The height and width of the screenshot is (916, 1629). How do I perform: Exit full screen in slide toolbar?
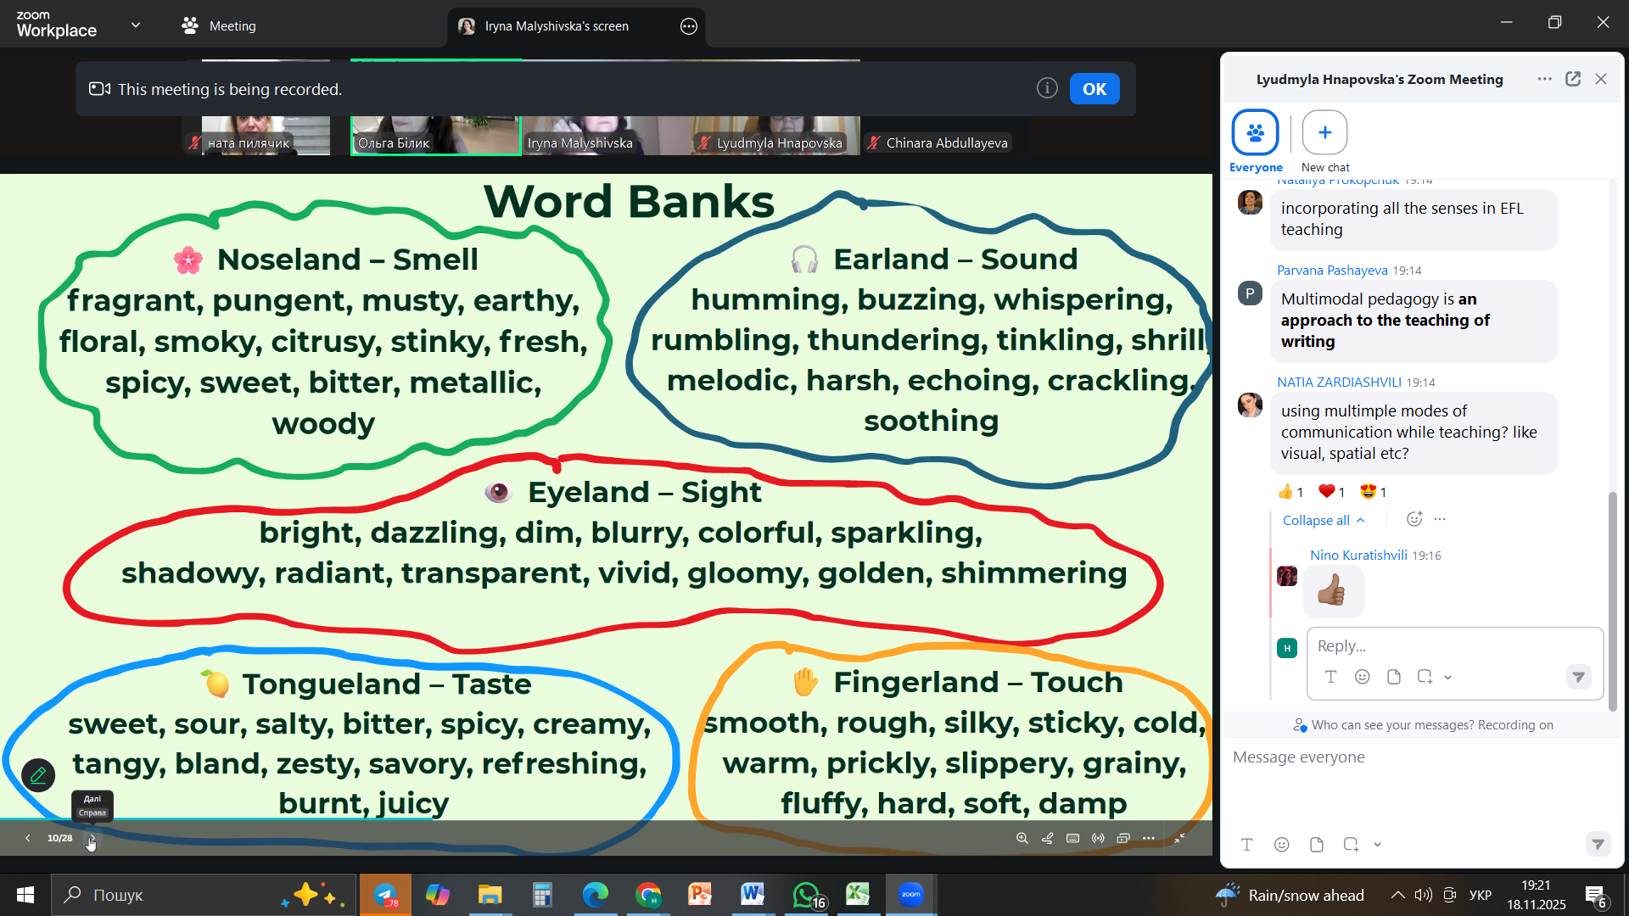(x=1179, y=838)
